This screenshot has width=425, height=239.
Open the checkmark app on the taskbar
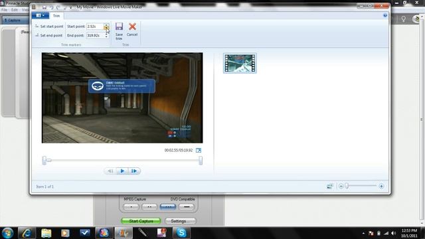pyautogui.click(x=85, y=233)
